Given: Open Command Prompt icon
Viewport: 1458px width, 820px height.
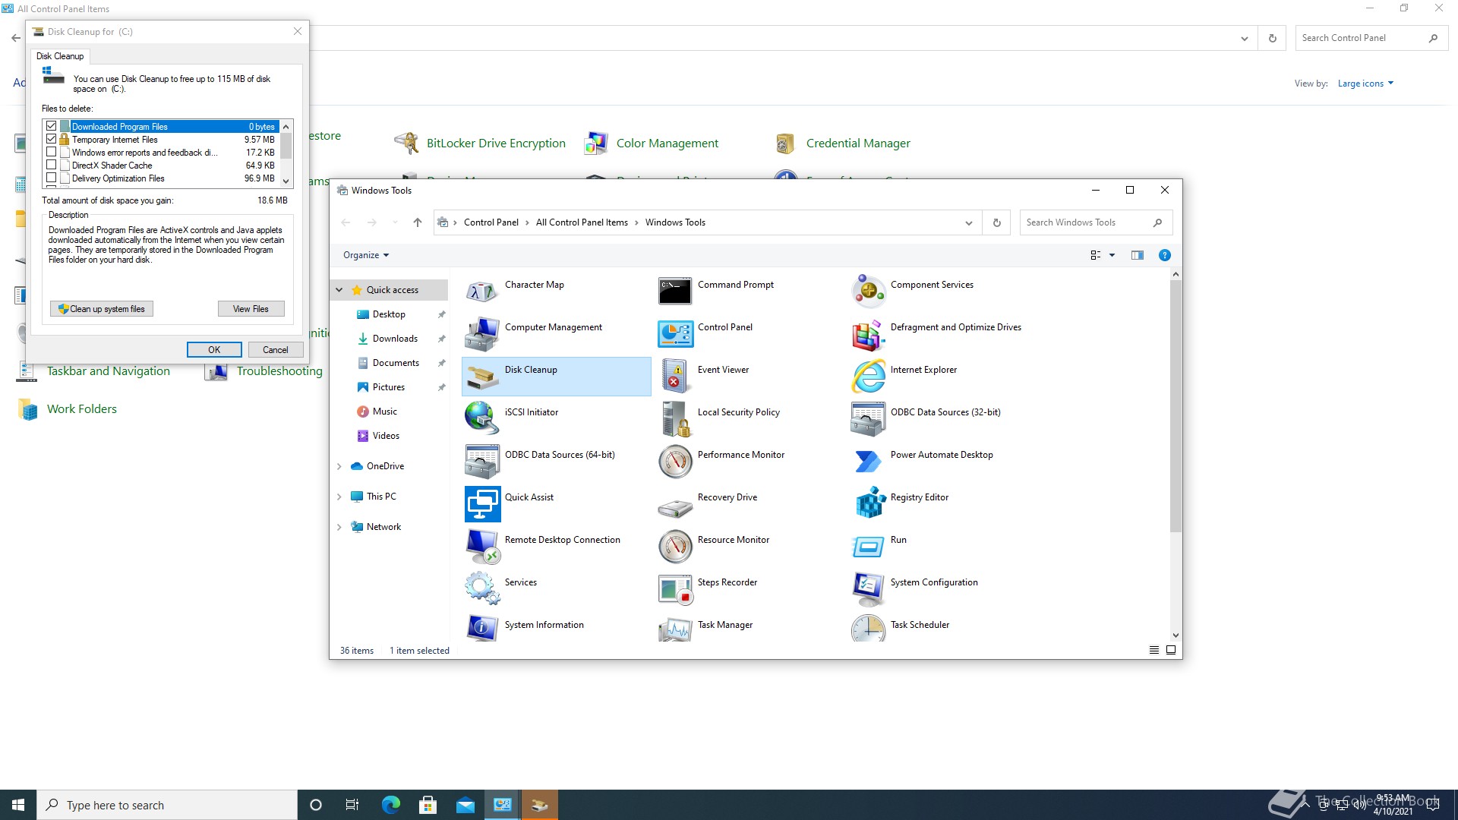Looking at the screenshot, I should click(675, 291).
